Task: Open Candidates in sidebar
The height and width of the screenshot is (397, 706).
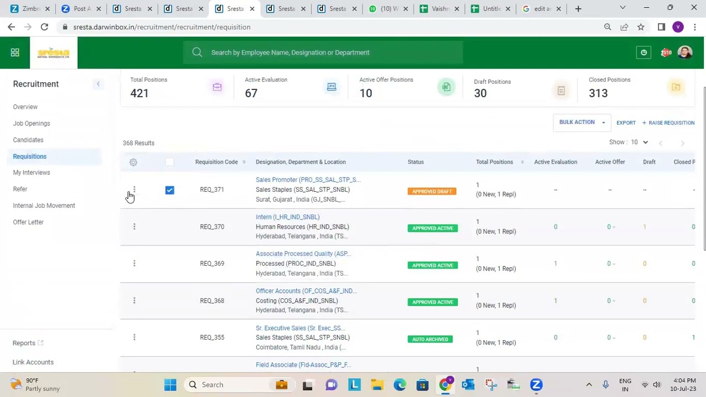Action: [x=28, y=140]
